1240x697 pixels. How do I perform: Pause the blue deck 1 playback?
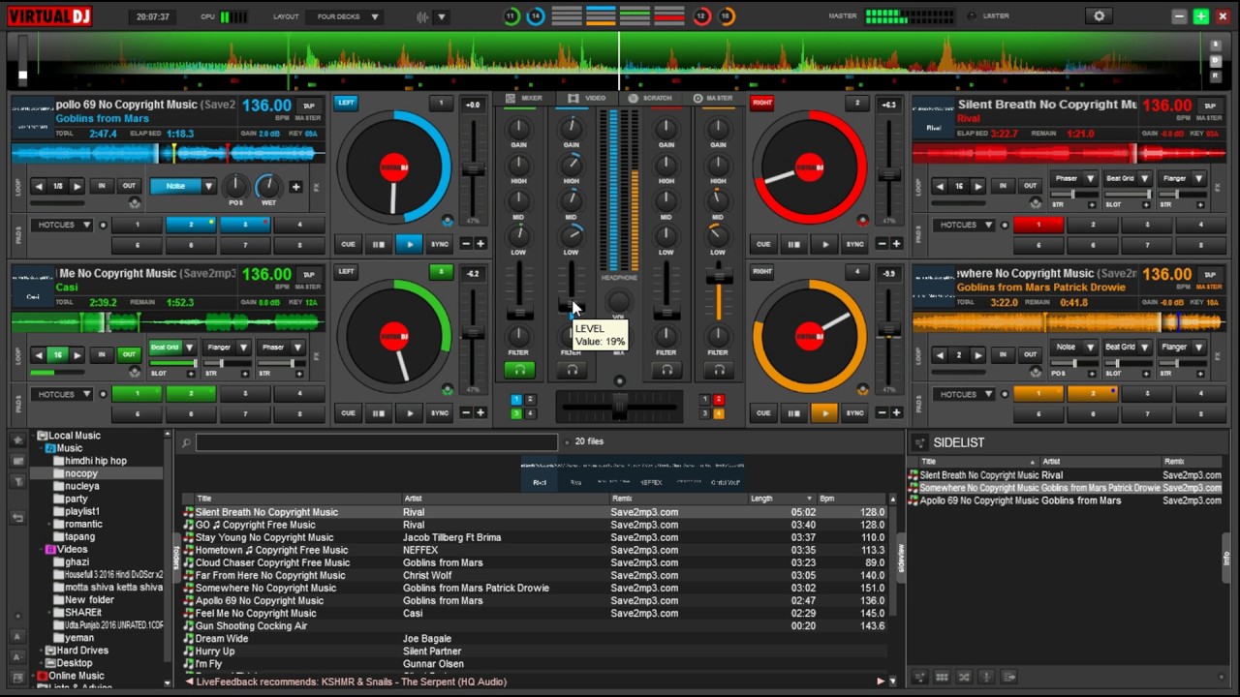coord(379,244)
